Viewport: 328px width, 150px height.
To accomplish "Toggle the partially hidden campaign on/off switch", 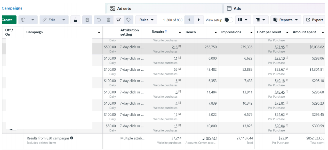I will click(x=13, y=128).
